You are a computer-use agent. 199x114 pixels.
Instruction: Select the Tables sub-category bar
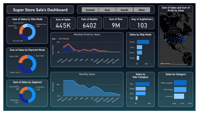click(141, 89)
